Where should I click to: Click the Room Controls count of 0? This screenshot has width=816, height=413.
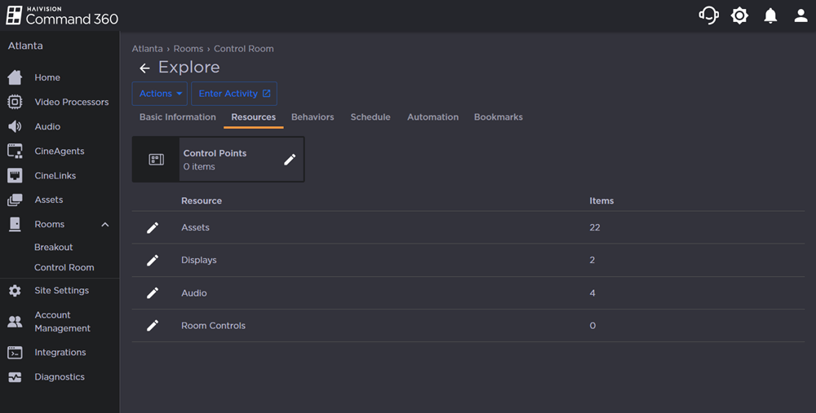pos(592,326)
